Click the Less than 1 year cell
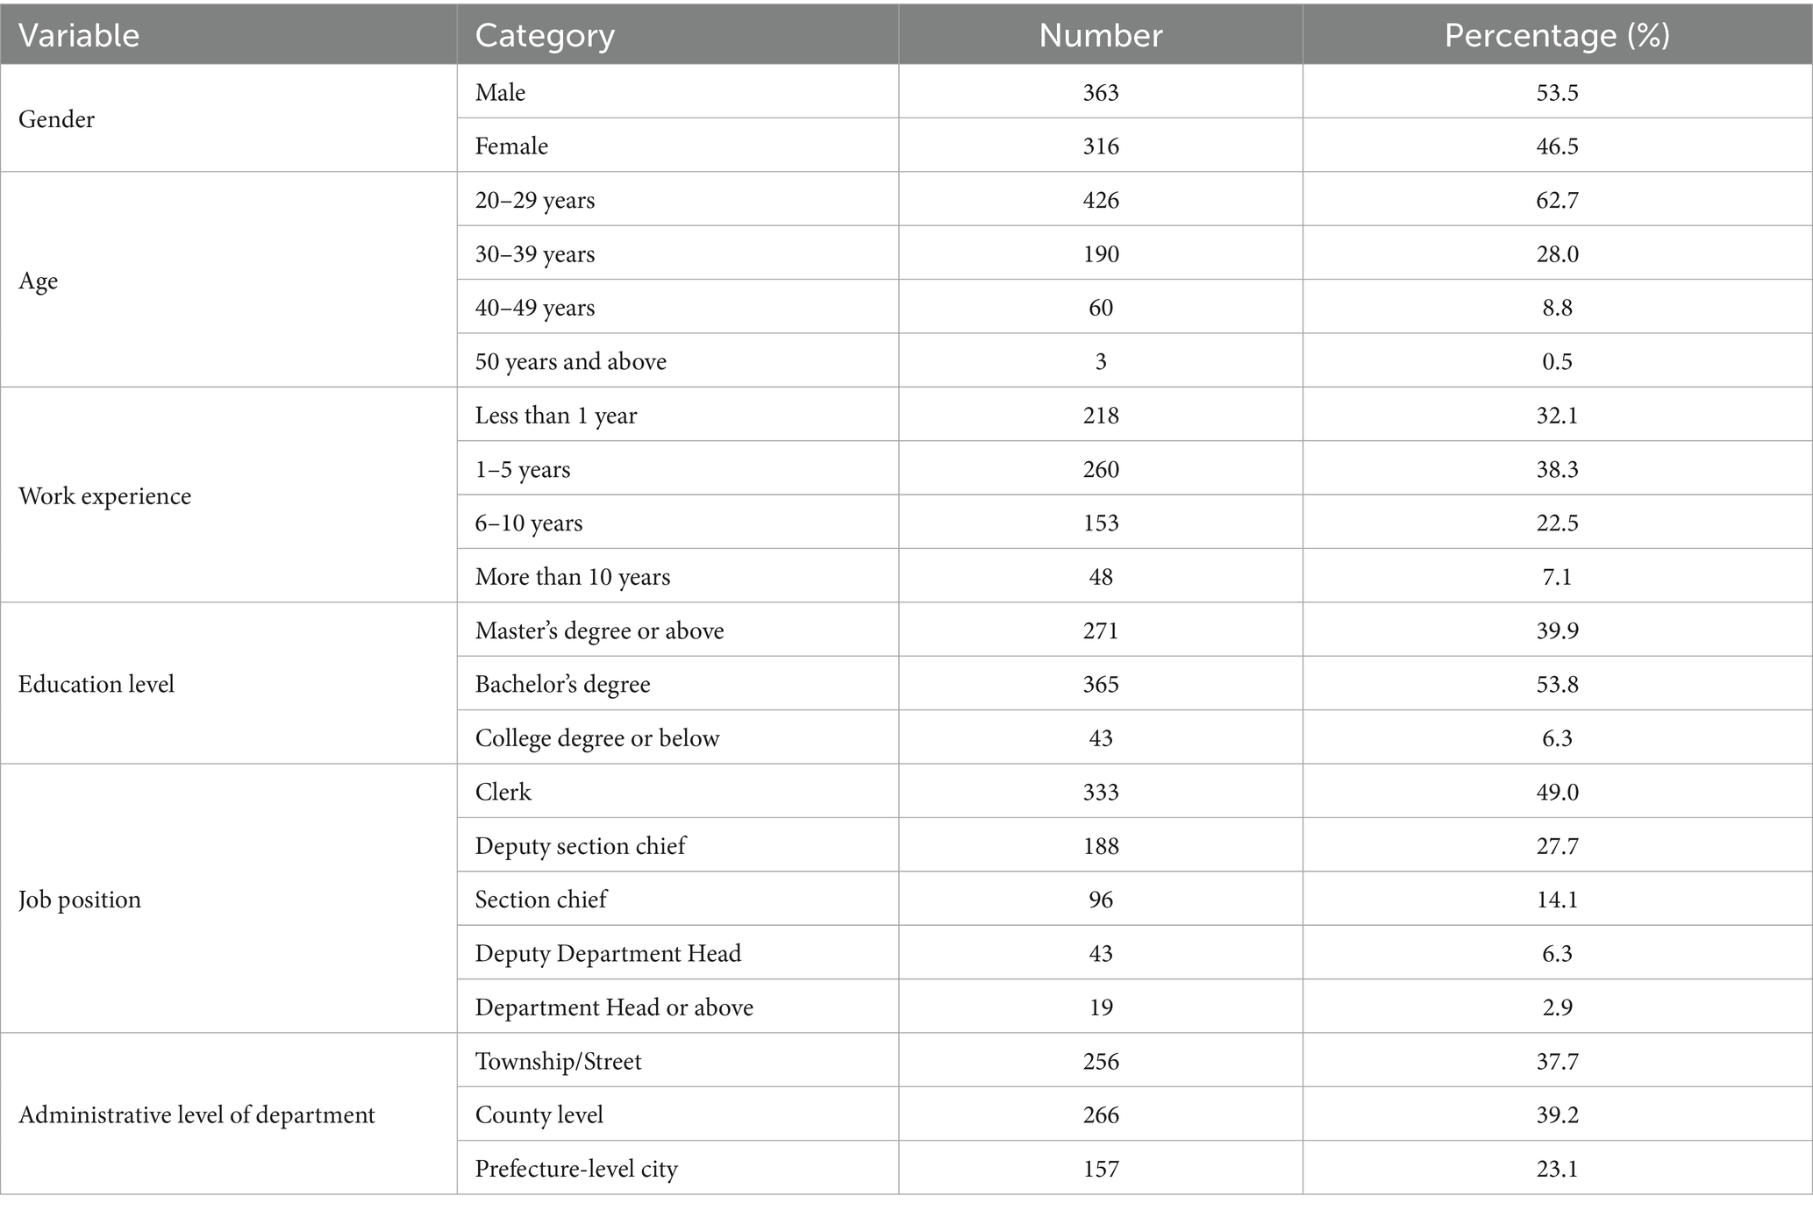The image size is (1813, 1210). click(x=556, y=415)
